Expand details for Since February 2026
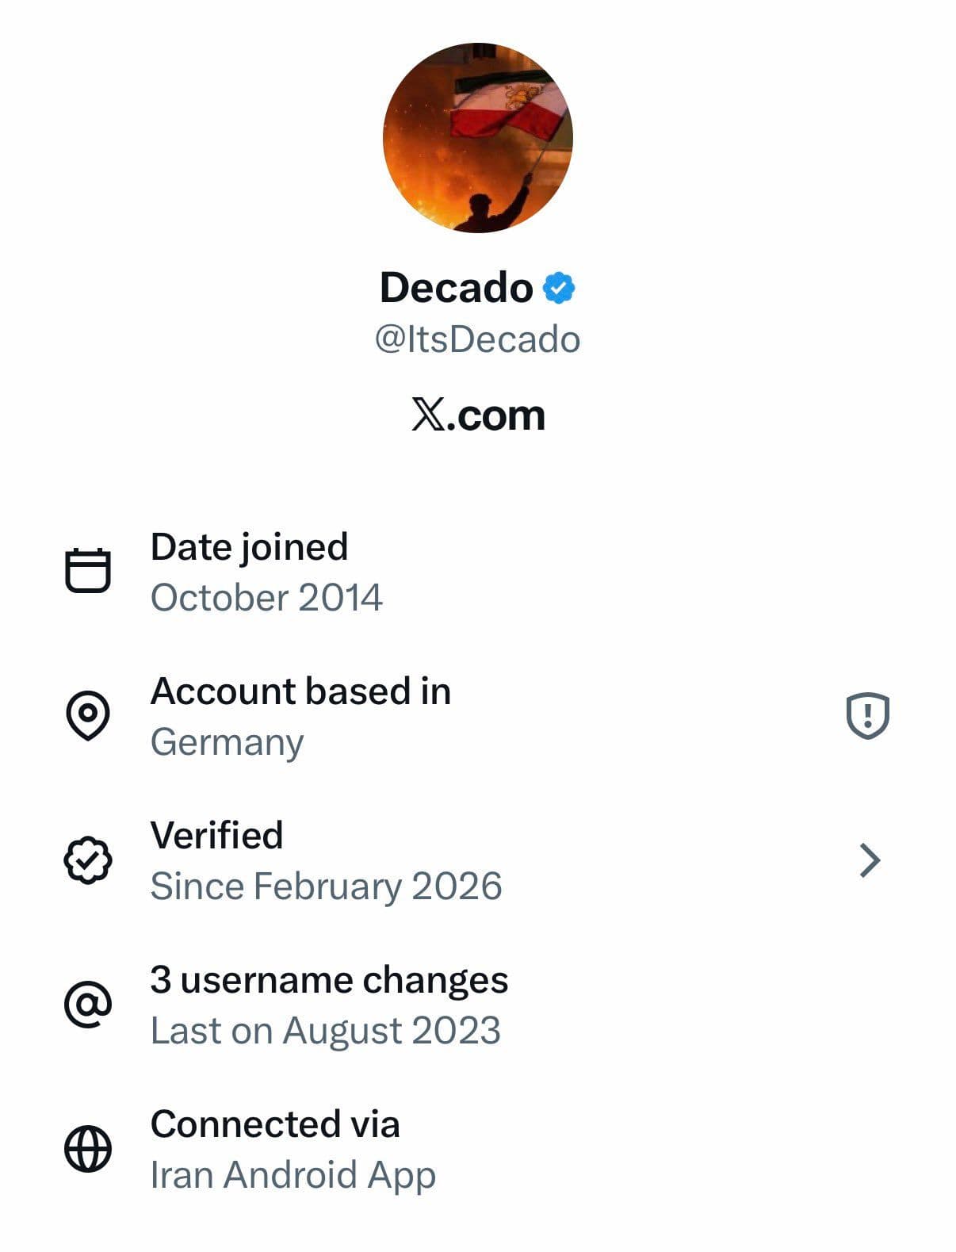 [x=326, y=886]
